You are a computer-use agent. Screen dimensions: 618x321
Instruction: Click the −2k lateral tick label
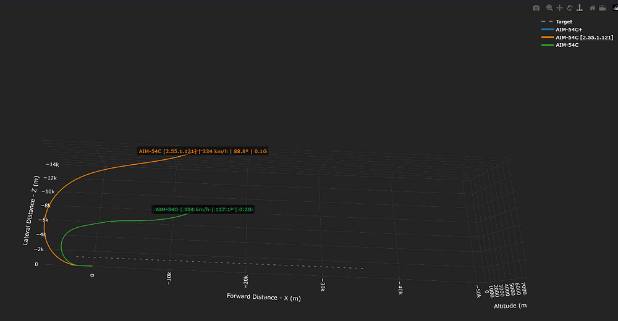pos(38,249)
